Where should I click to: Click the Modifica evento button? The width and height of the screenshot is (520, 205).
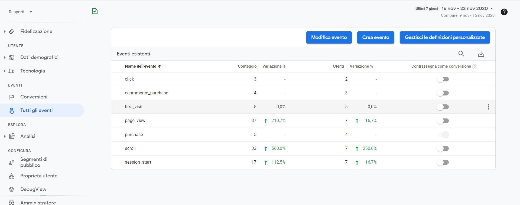[329, 37]
